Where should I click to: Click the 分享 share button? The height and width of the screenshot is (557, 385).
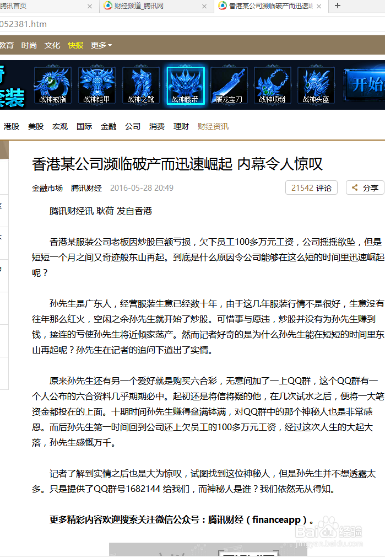(x=365, y=188)
